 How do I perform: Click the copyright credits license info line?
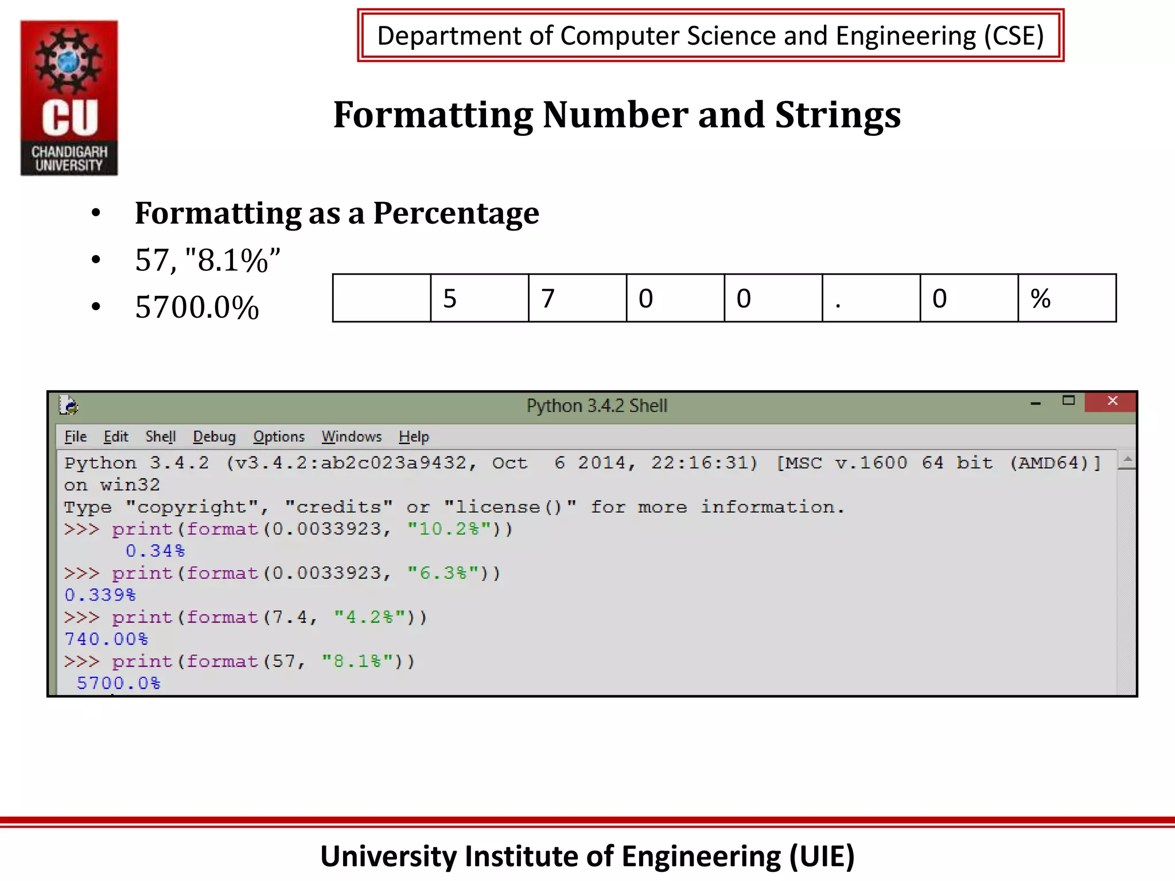pyautogui.click(x=454, y=507)
